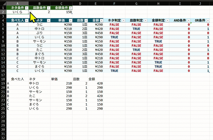Click TRUE in 皿数判定 row 6
The width and height of the screenshot is (213, 140).
point(136,29)
